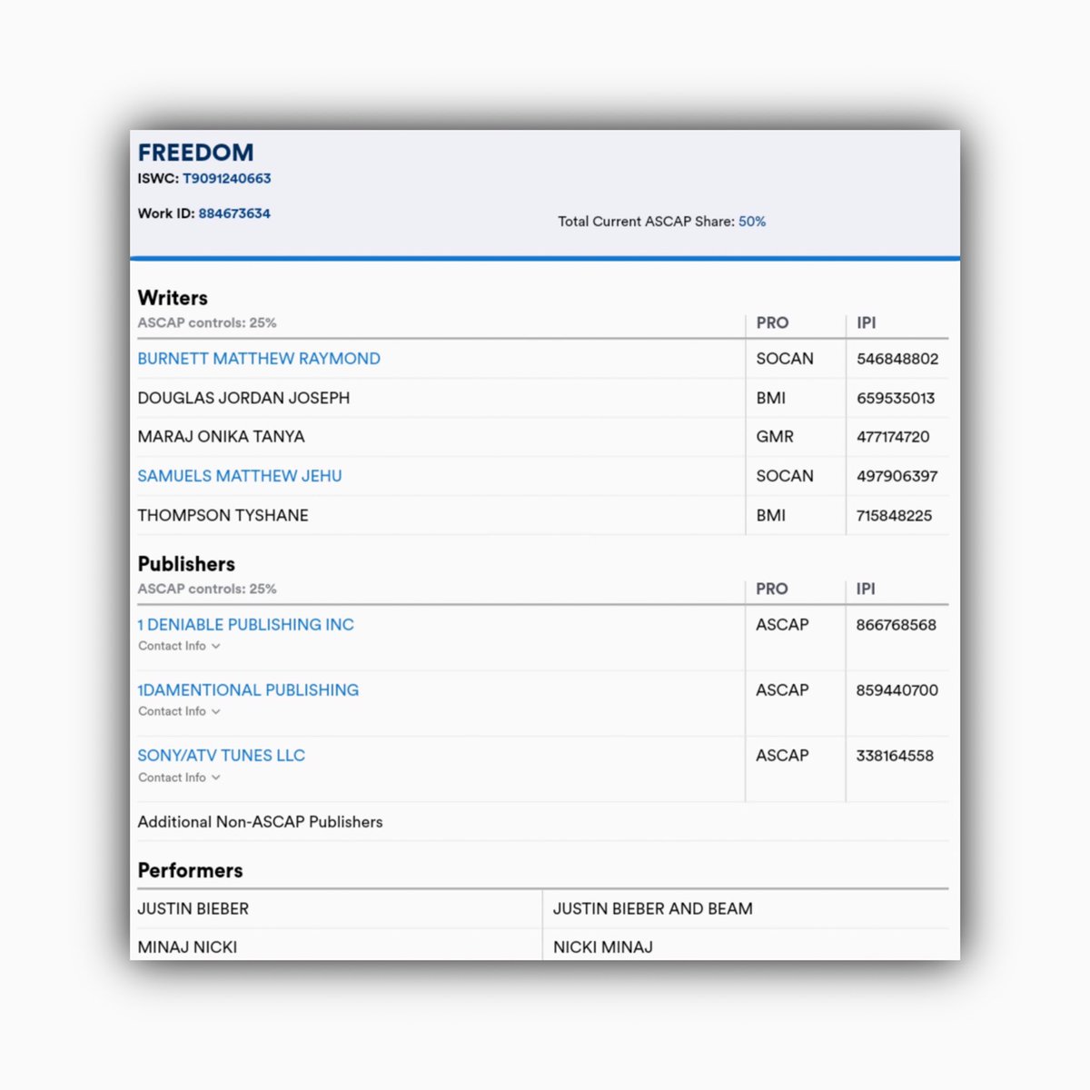Click ASCAP in 1DAMENTIONAL PUBLISHING row
The height and width of the screenshot is (1090, 1090).
[782, 690]
